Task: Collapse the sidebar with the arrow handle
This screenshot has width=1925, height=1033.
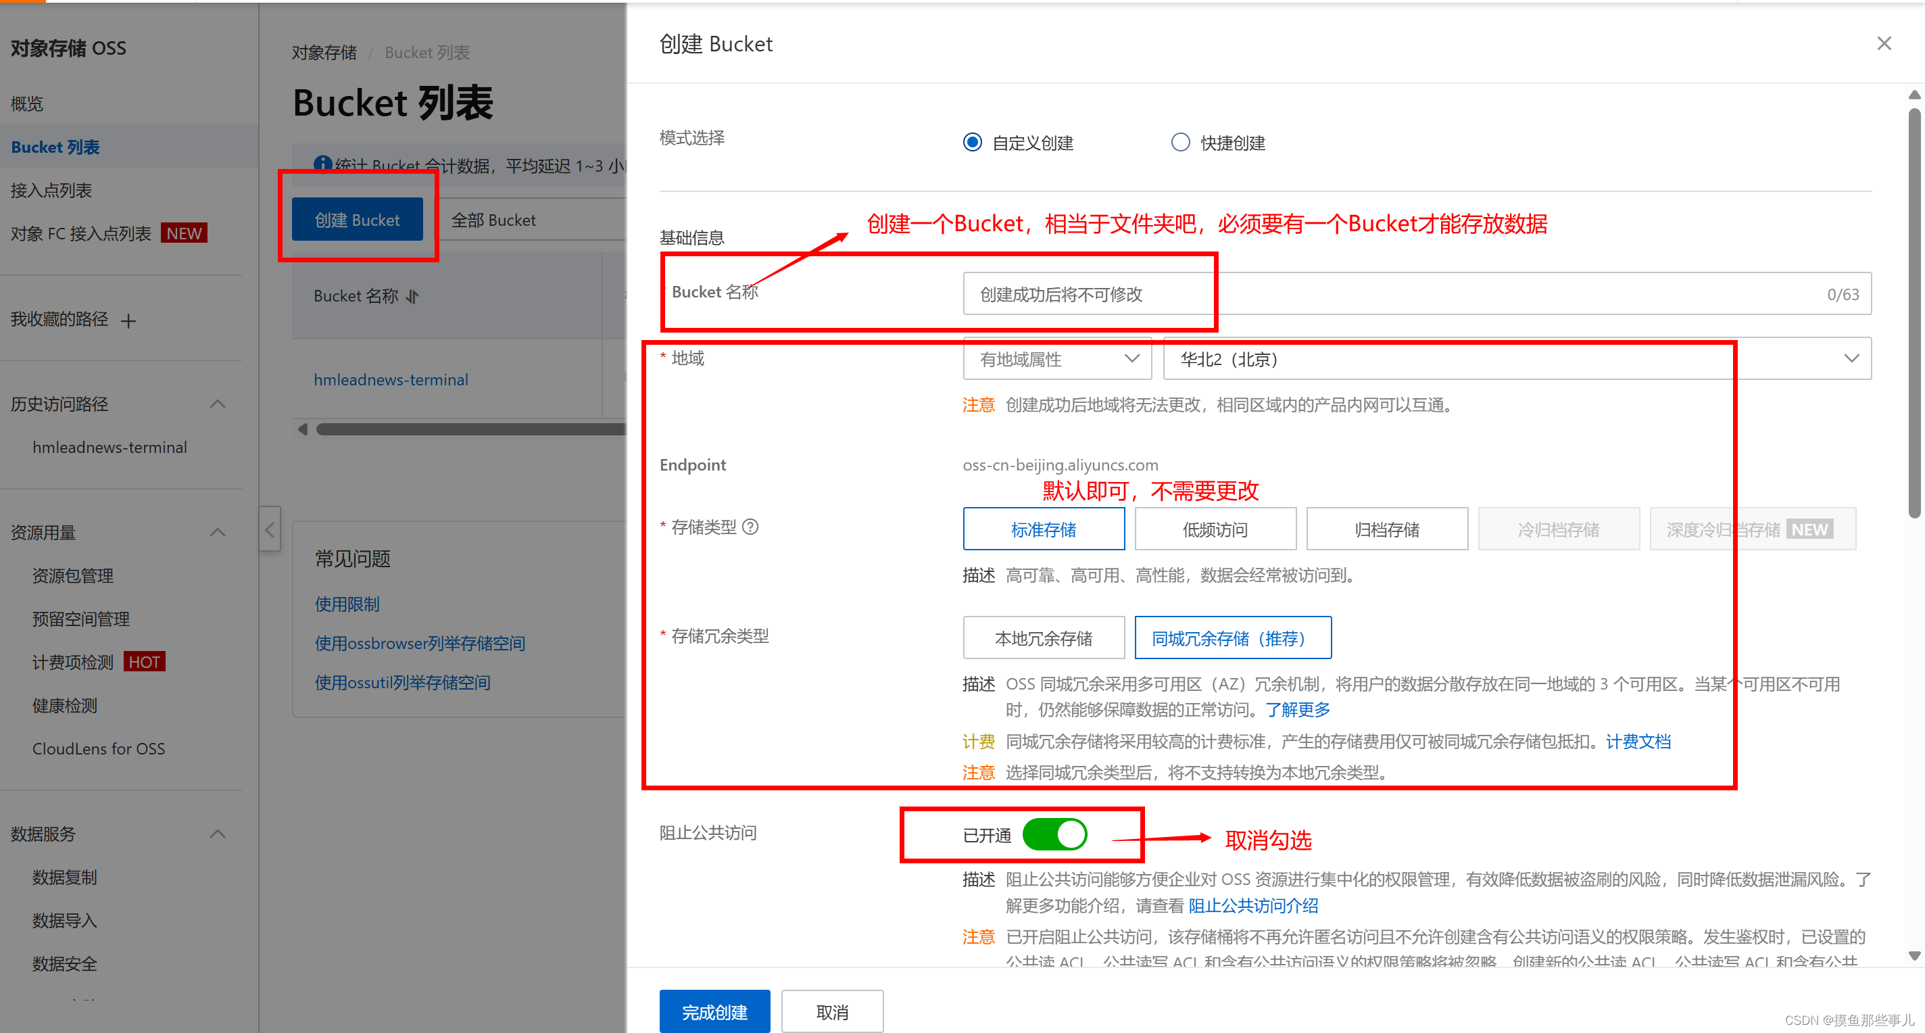Action: tap(270, 530)
